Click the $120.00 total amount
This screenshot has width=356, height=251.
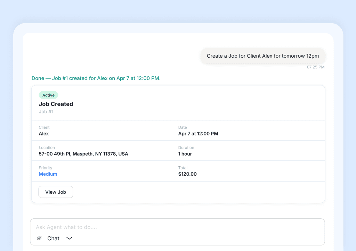click(x=187, y=174)
